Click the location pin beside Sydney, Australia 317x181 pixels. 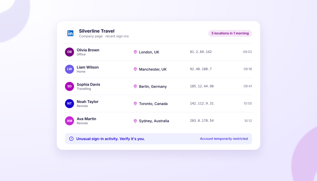coord(135,121)
